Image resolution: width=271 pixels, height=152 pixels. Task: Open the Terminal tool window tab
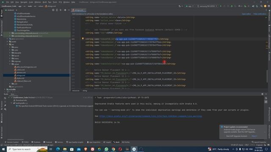(x=48, y=142)
